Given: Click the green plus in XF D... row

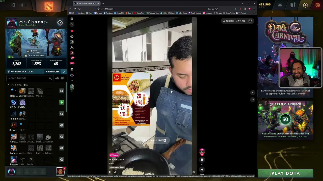Looking at the screenshot, I should click(62, 102).
